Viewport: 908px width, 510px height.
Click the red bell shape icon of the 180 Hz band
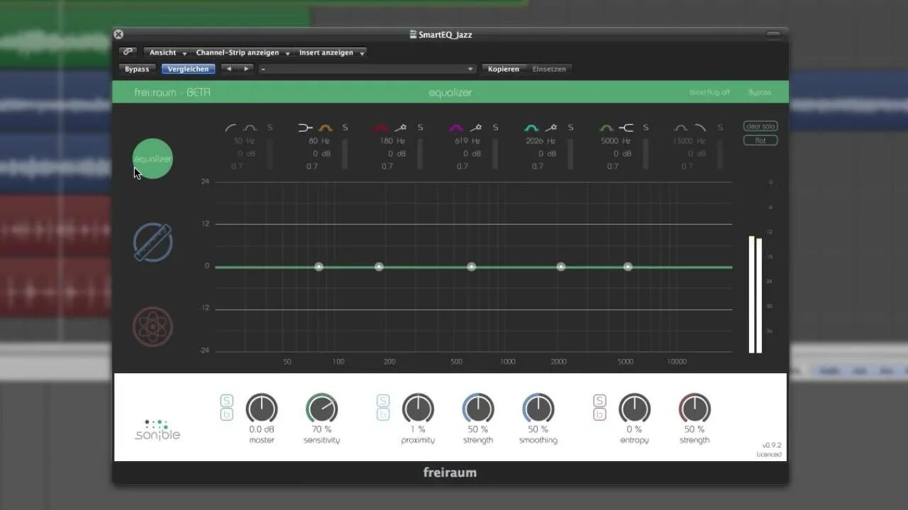(x=381, y=127)
